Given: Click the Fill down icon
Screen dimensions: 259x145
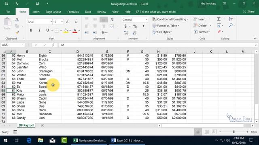Looking at the screenshot, I should (219, 25).
